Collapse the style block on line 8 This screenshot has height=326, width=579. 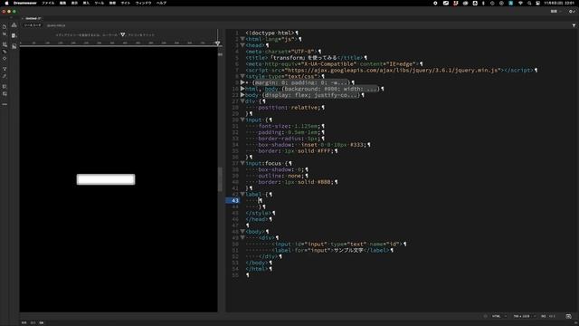point(242,76)
